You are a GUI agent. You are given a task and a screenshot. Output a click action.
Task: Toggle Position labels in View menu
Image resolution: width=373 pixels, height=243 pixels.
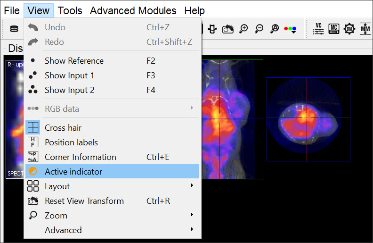point(71,142)
